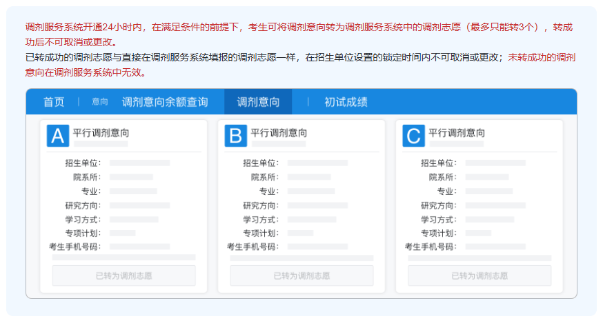Select the 专业 field value in card C
Image resolution: width=603 pixels, height=323 pixels.
click(x=488, y=191)
